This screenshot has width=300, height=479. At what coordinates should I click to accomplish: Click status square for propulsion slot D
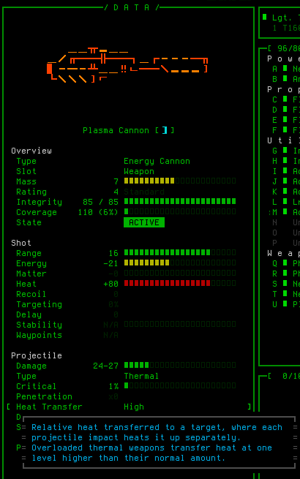(x=285, y=109)
